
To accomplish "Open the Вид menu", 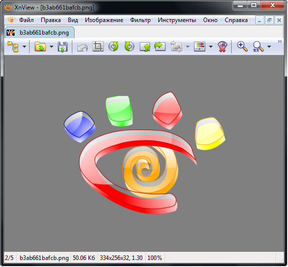I will point(73,20).
